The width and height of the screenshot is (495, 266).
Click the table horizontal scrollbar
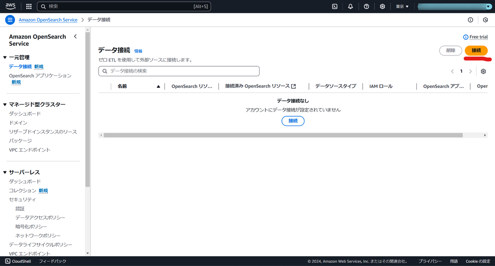283,135
